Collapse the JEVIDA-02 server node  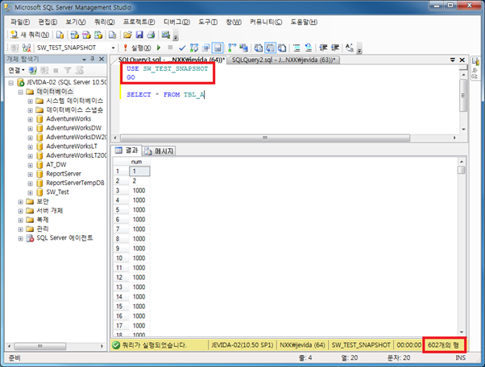click(11, 83)
